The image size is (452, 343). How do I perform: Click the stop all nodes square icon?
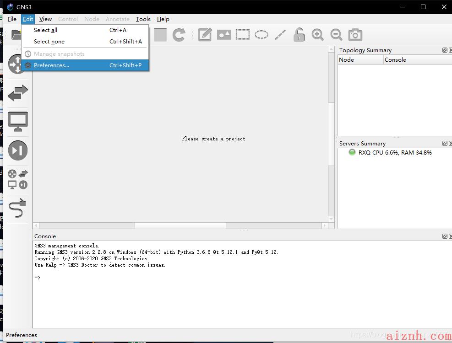[160, 35]
